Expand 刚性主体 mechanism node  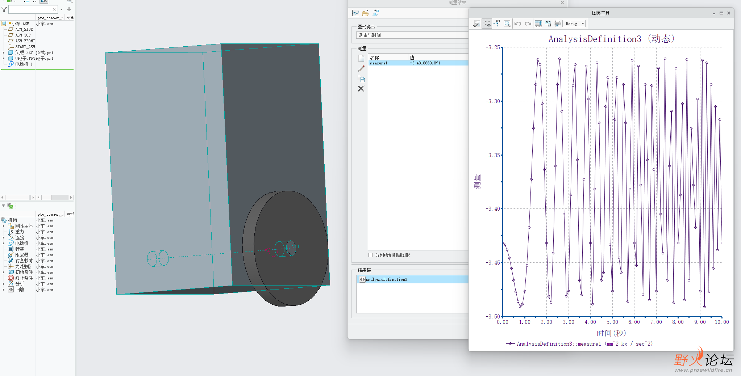click(x=4, y=226)
